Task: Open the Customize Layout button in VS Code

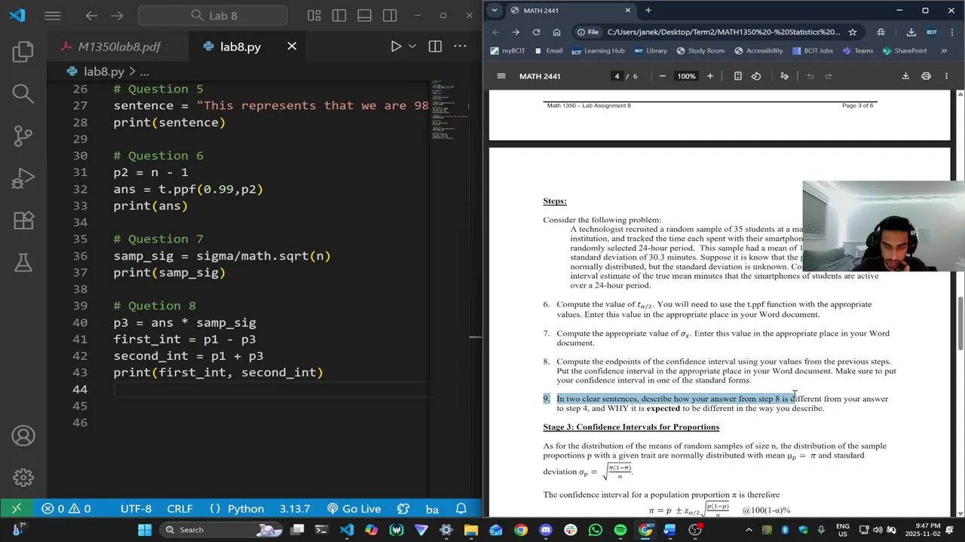Action: tap(314, 15)
